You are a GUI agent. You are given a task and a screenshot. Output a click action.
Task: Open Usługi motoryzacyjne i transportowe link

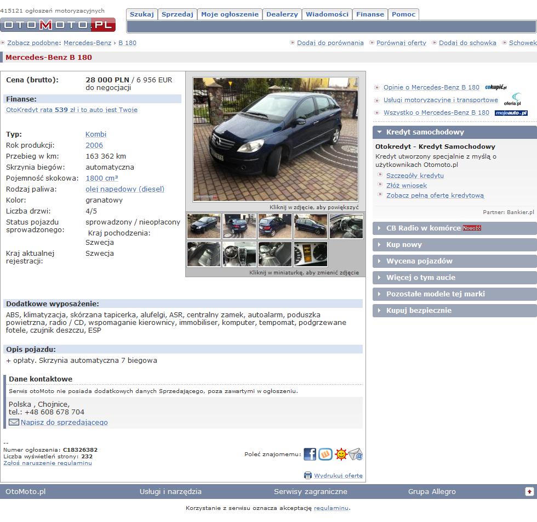click(x=441, y=100)
